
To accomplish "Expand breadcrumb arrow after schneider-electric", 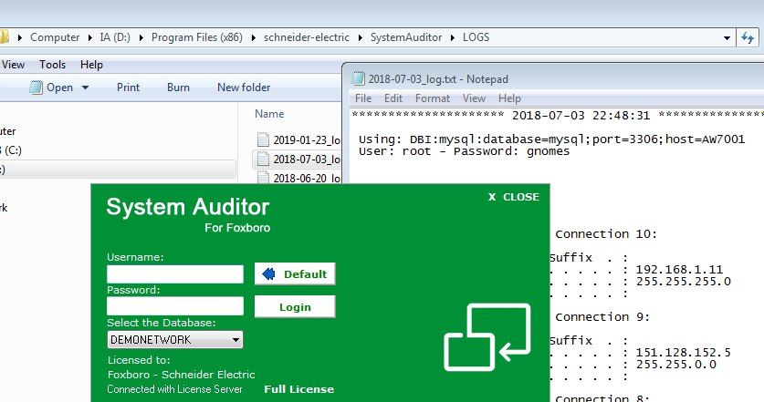I will click(x=360, y=37).
